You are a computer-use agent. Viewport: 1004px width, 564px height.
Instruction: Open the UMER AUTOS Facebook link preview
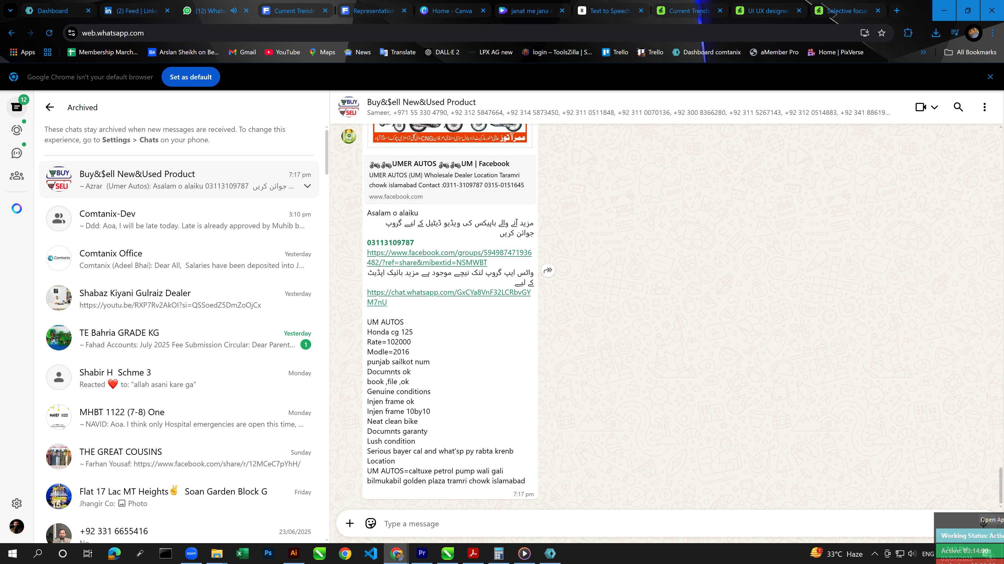click(x=450, y=179)
